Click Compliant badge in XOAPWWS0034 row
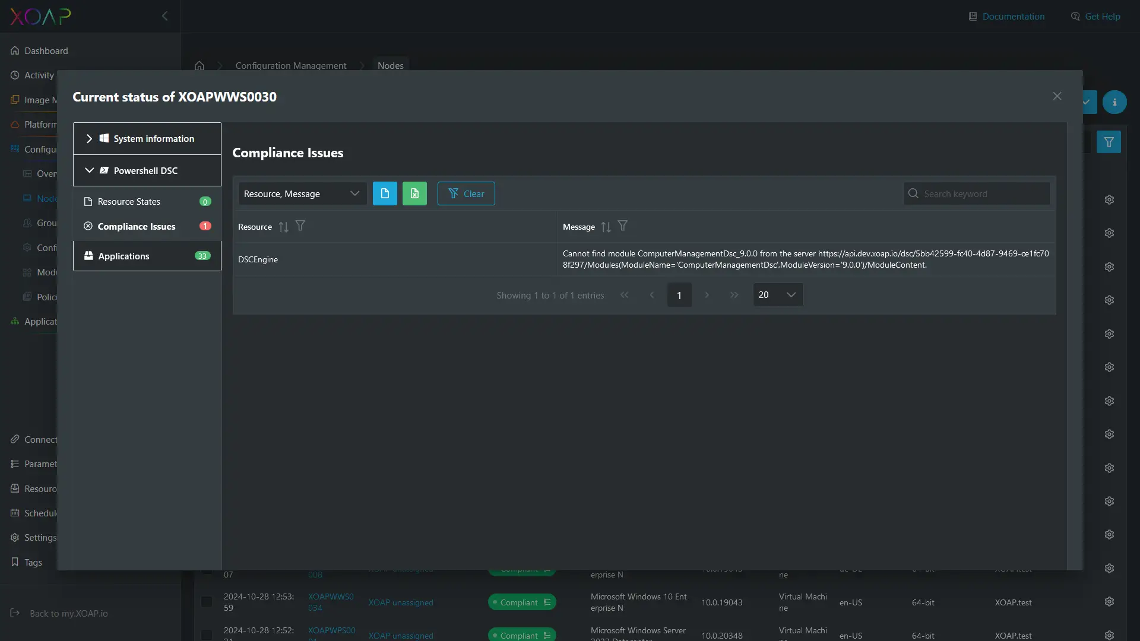Screen dimensions: 1140x641 (522, 602)
